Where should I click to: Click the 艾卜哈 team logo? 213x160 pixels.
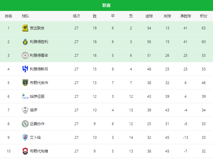pos(25,137)
